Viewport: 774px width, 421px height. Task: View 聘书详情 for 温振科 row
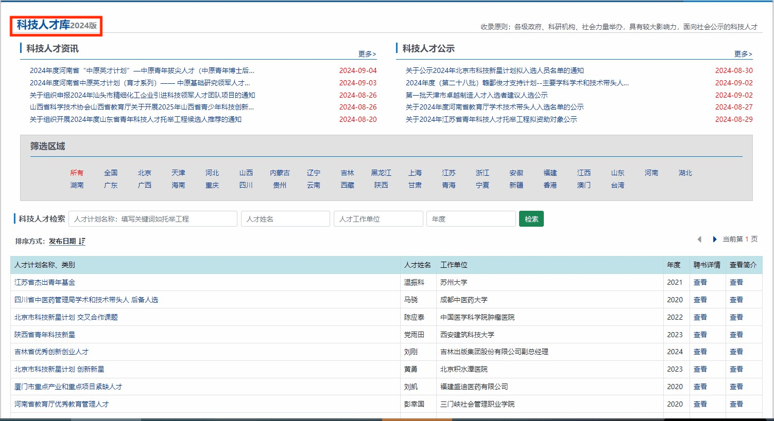(x=700, y=282)
